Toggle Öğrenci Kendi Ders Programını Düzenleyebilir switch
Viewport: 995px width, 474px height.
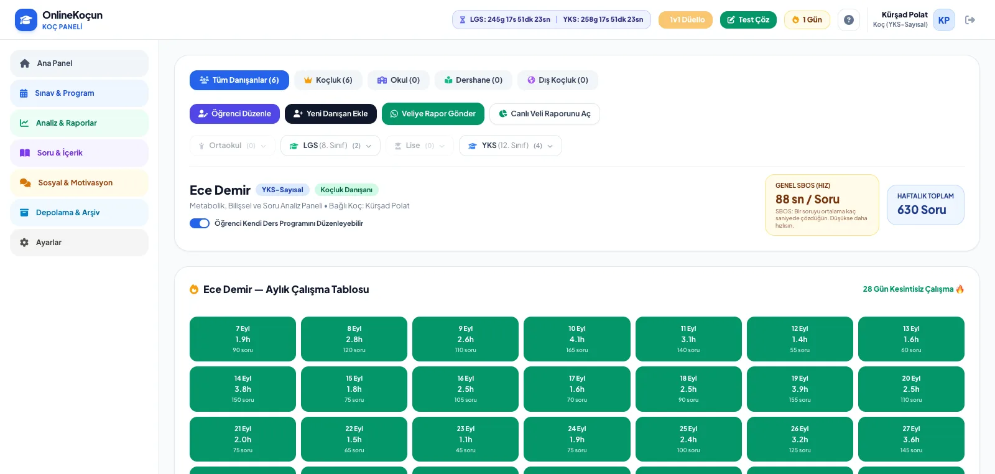(200, 223)
